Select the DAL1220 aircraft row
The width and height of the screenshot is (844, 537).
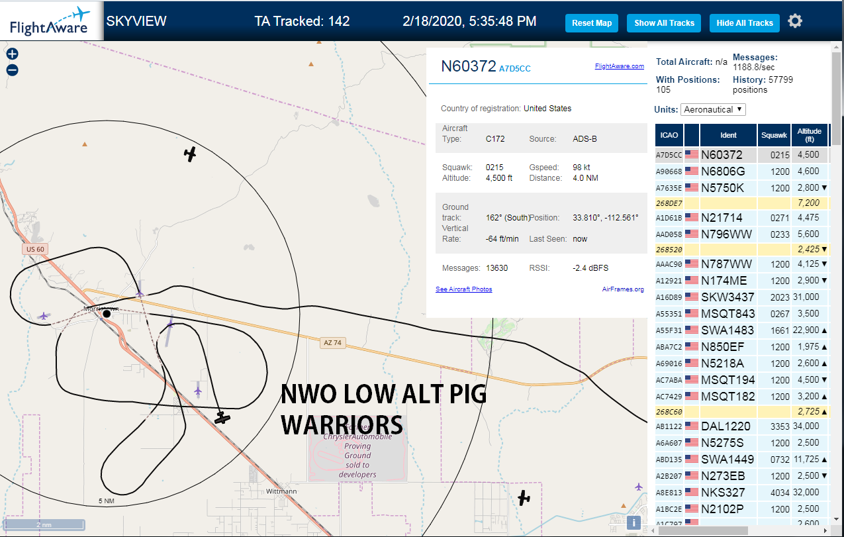coord(741,426)
